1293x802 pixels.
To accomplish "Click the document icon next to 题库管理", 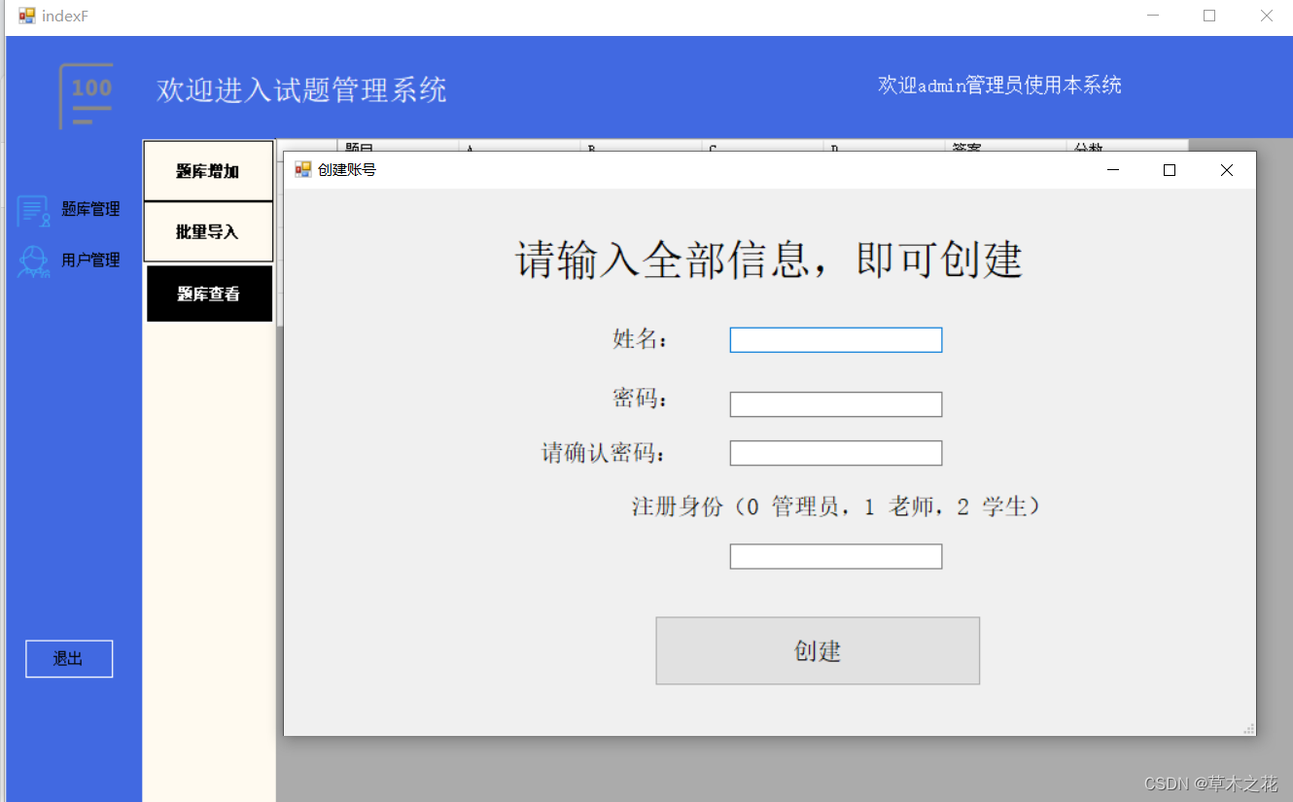I will (31, 209).
